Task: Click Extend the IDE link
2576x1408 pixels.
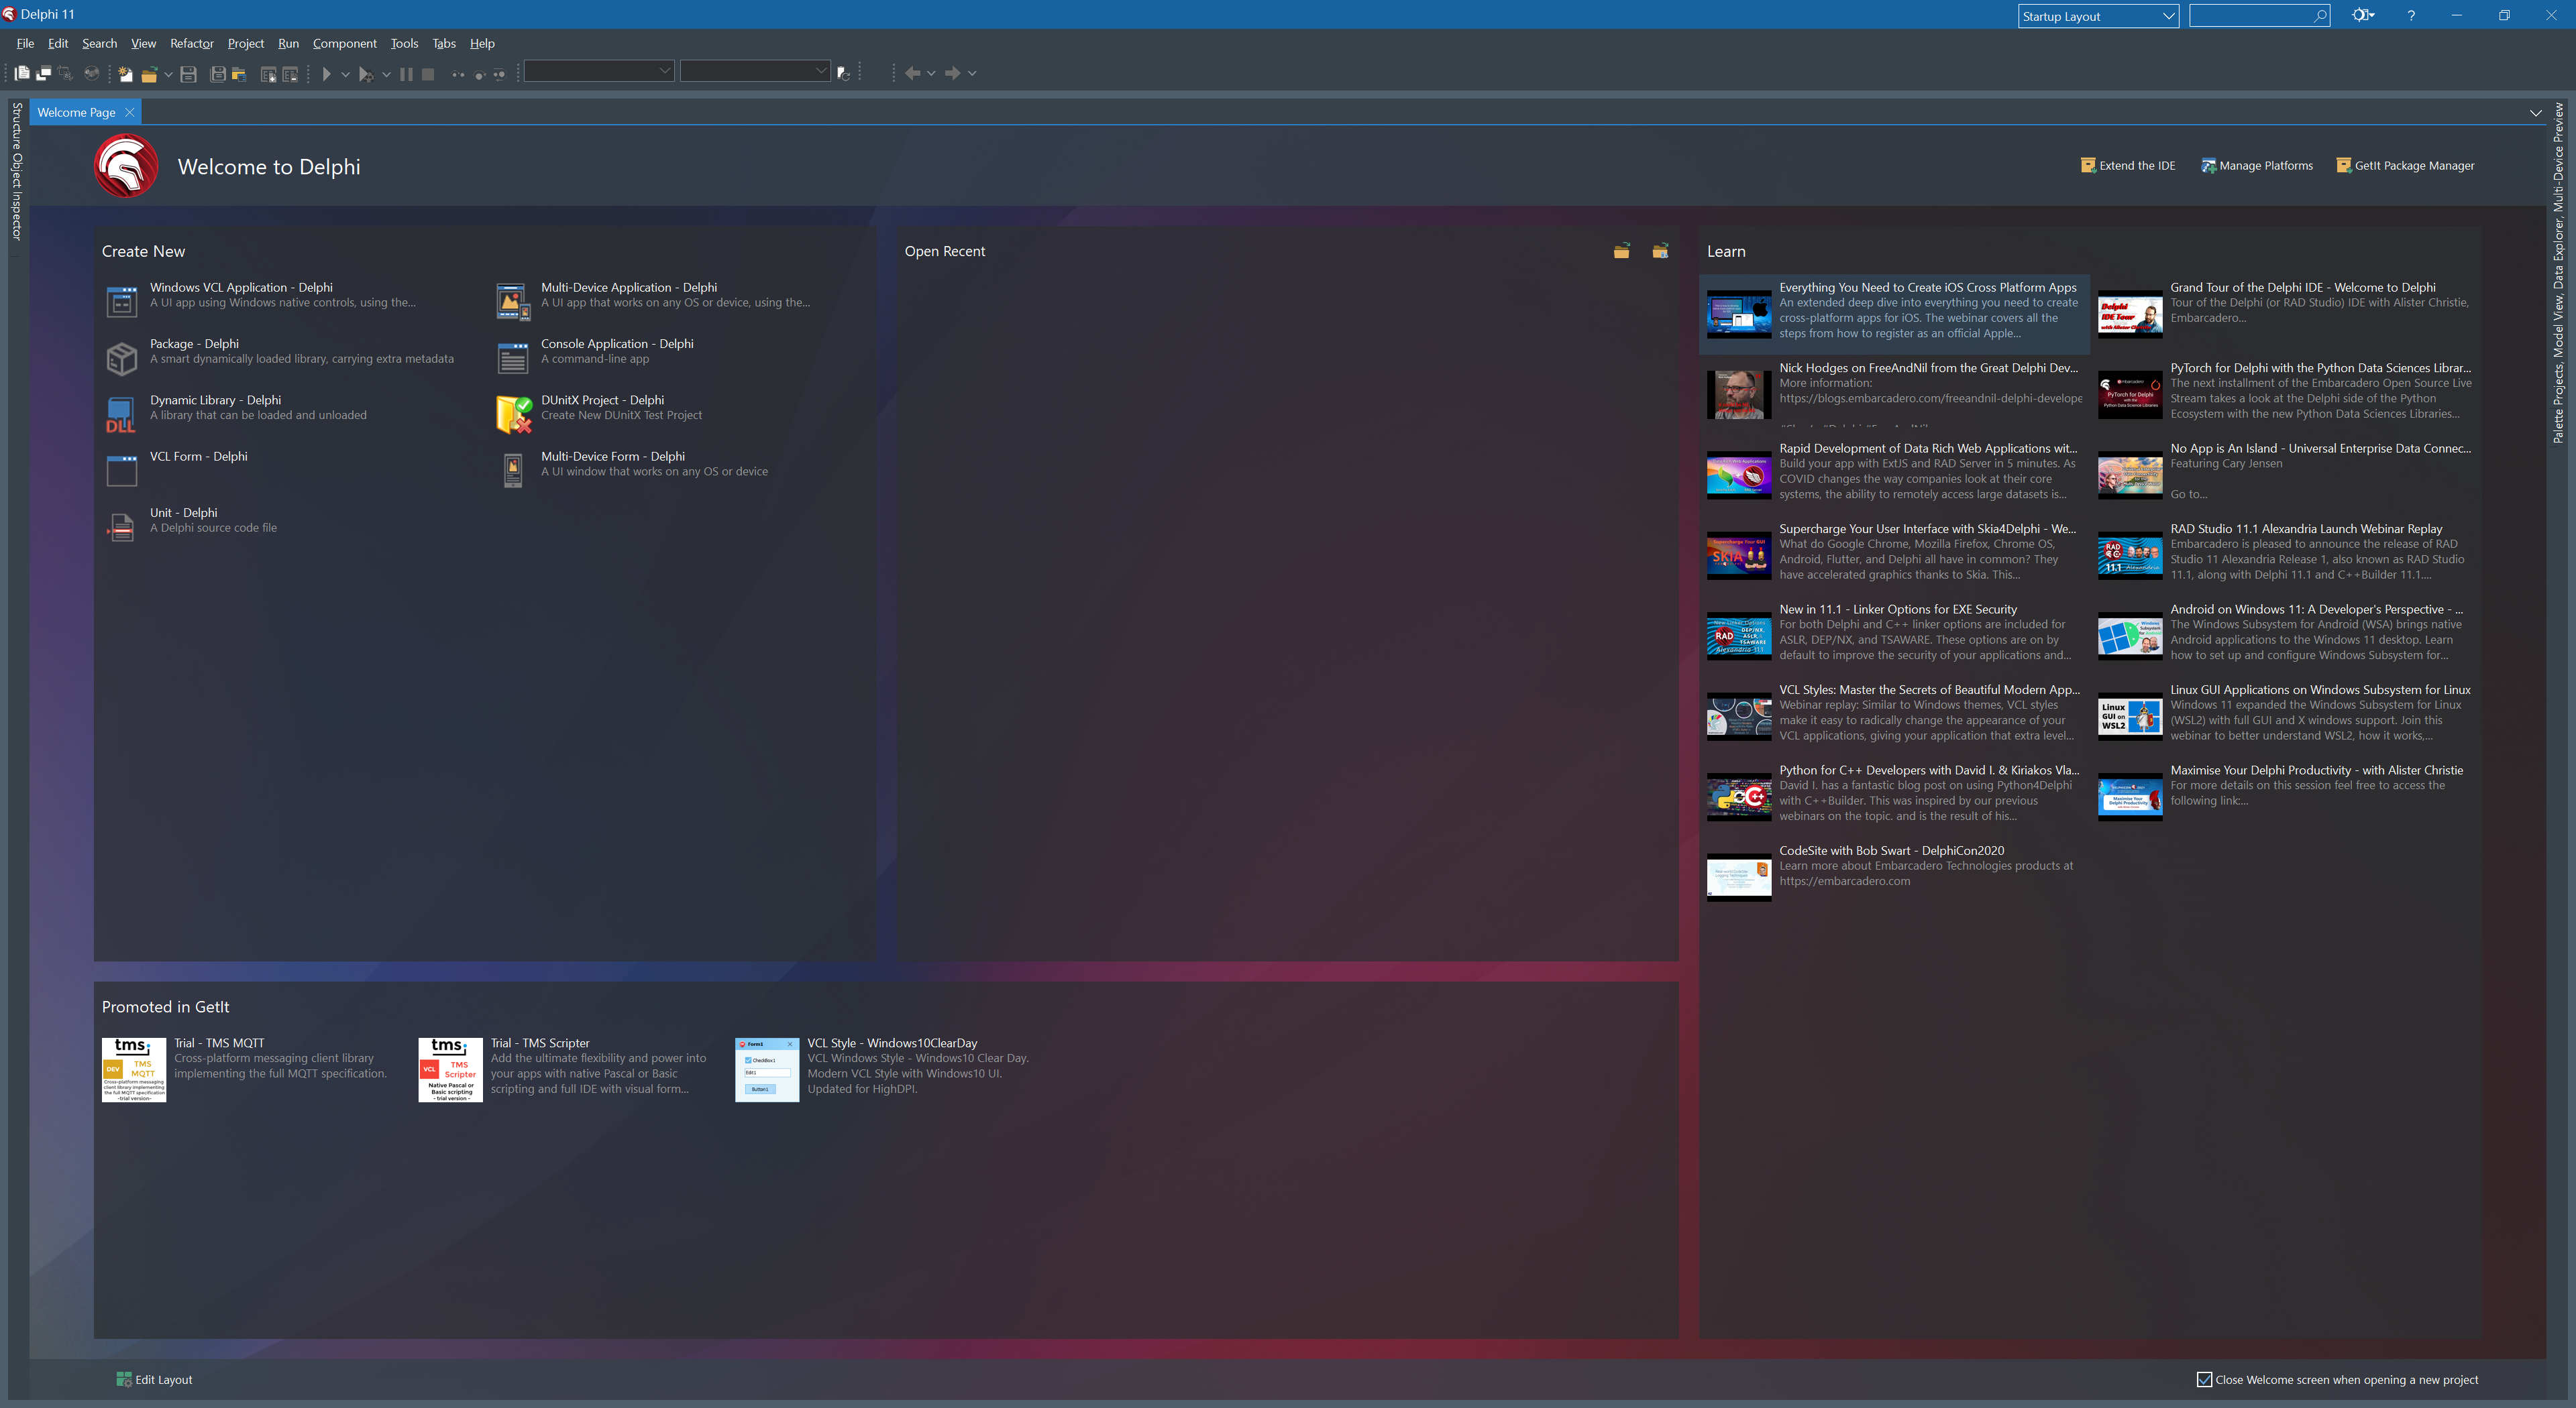Action: [2128, 165]
